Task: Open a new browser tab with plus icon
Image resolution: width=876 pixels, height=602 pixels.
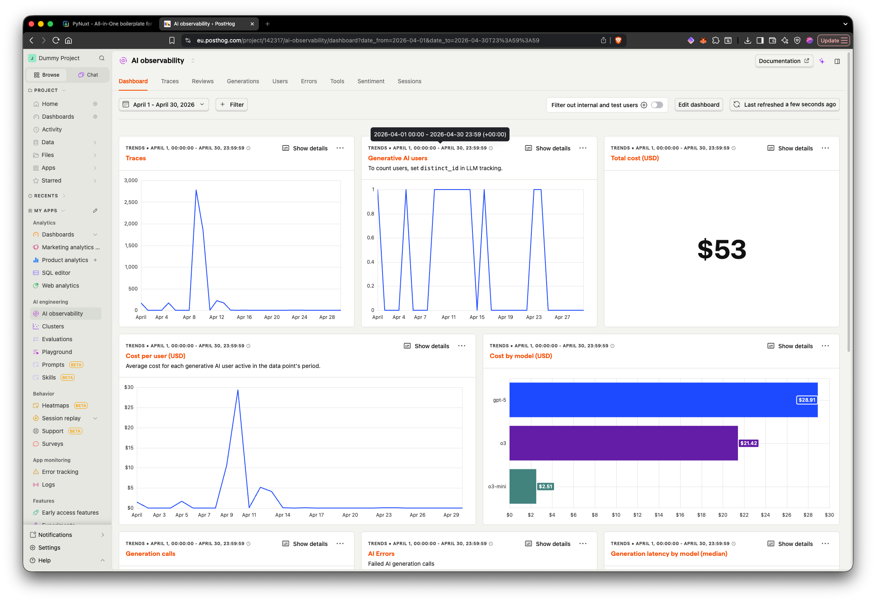Action: pyautogui.click(x=268, y=24)
